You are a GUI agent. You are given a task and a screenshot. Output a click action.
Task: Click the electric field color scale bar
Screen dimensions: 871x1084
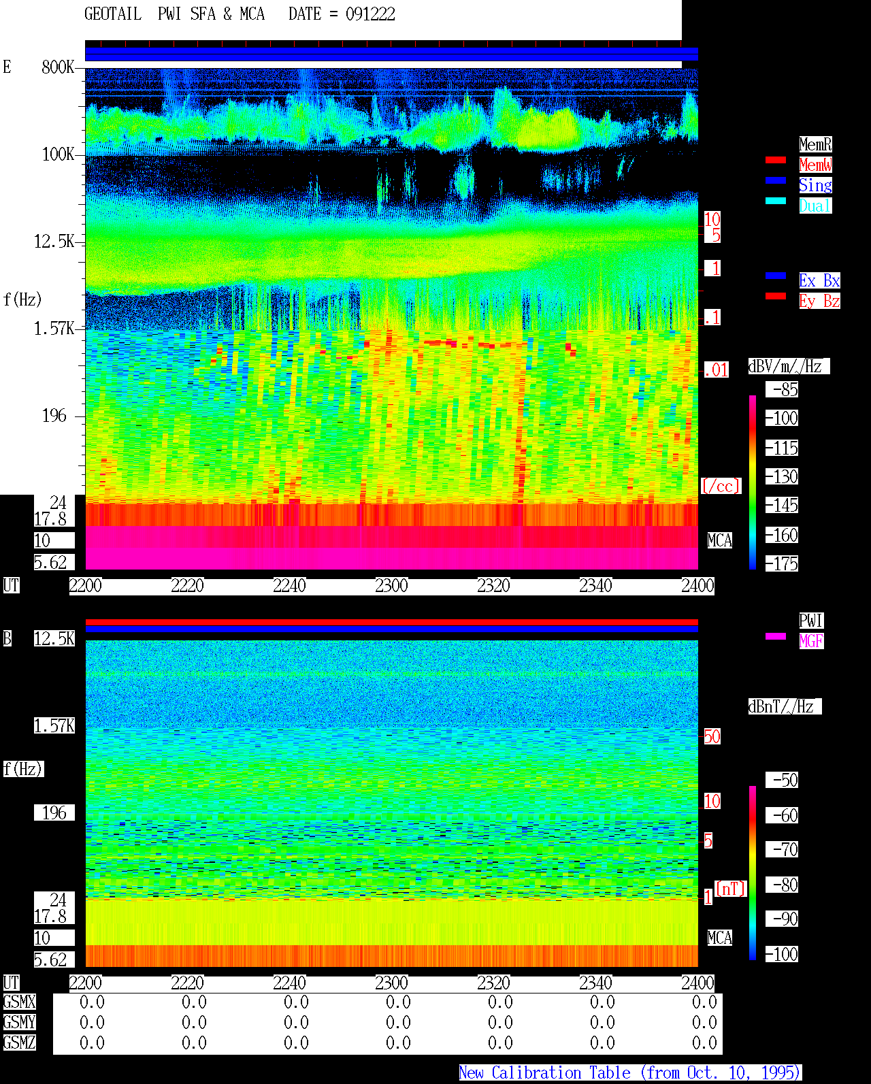[753, 482]
